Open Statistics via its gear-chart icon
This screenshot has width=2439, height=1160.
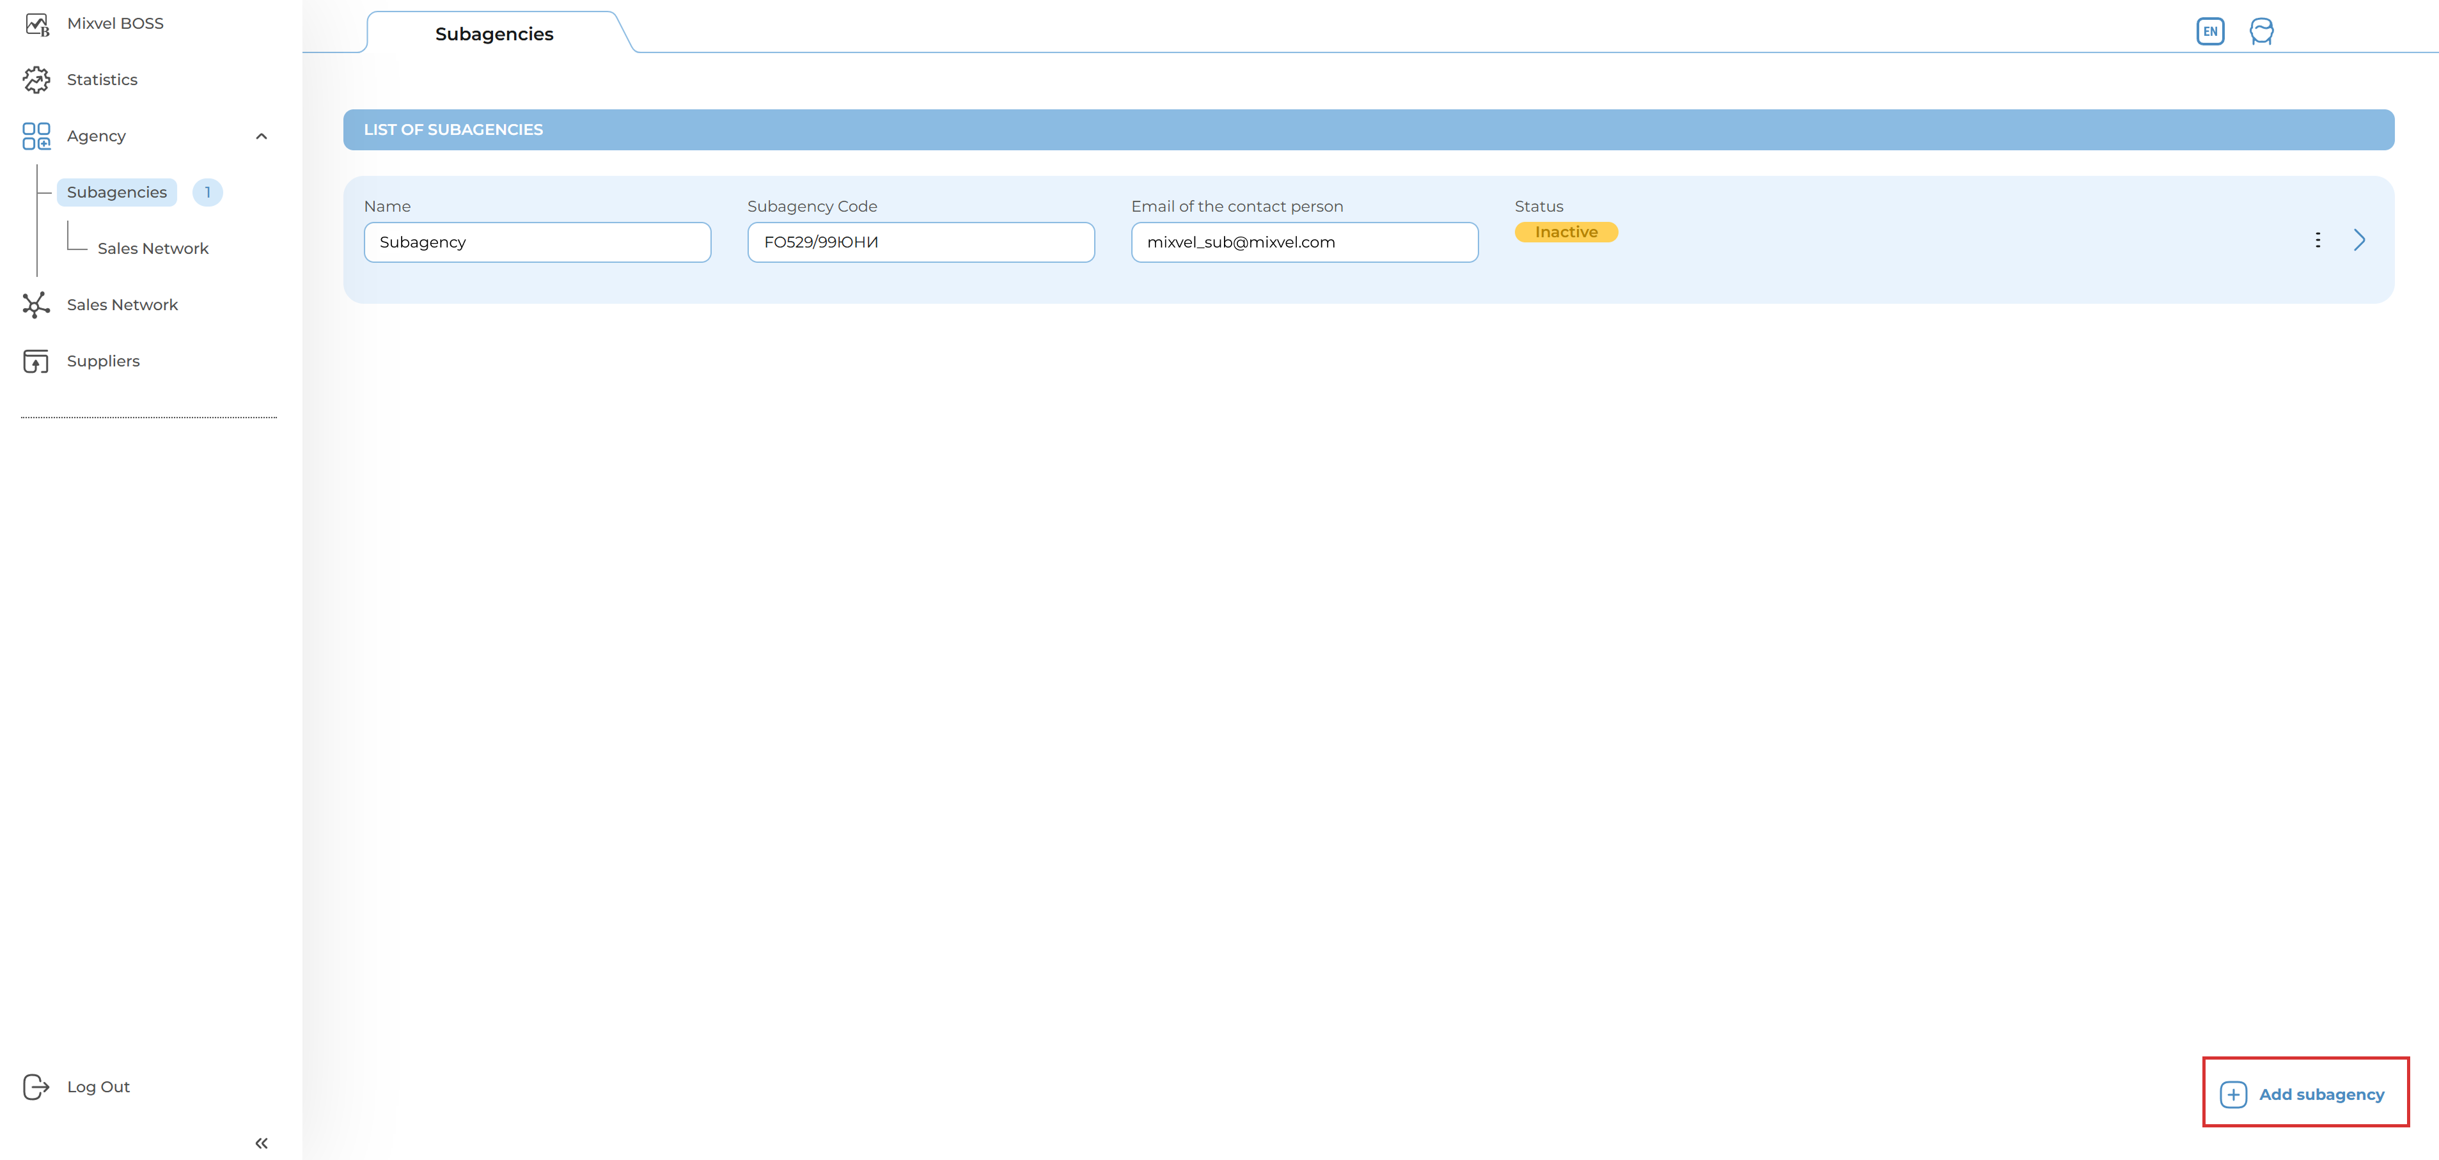pyautogui.click(x=36, y=79)
